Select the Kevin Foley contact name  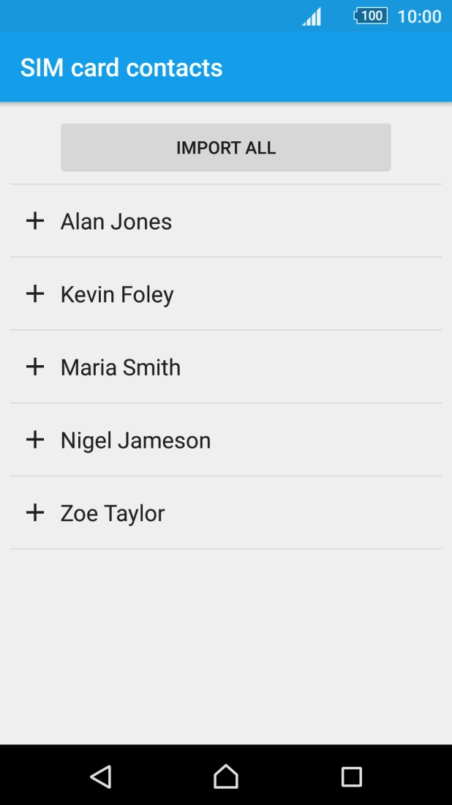click(117, 295)
